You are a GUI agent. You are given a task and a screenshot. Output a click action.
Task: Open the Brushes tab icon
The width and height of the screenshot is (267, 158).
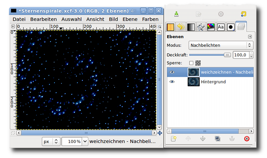[231, 27]
